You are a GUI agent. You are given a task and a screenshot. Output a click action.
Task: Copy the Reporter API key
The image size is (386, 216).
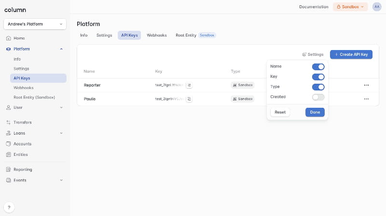coord(189,85)
